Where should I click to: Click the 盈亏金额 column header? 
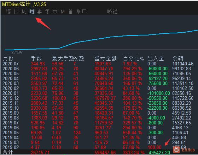click(106, 58)
